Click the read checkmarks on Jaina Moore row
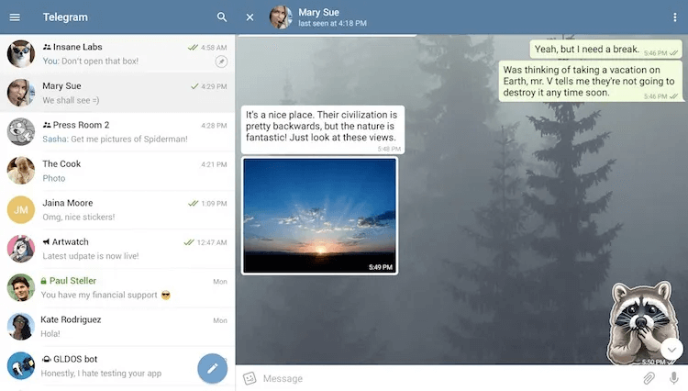Viewport: 688px width, 391px height. tap(193, 203)
